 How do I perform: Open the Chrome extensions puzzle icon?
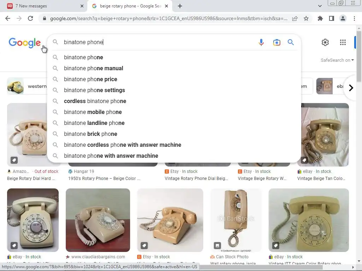(320, 18)
